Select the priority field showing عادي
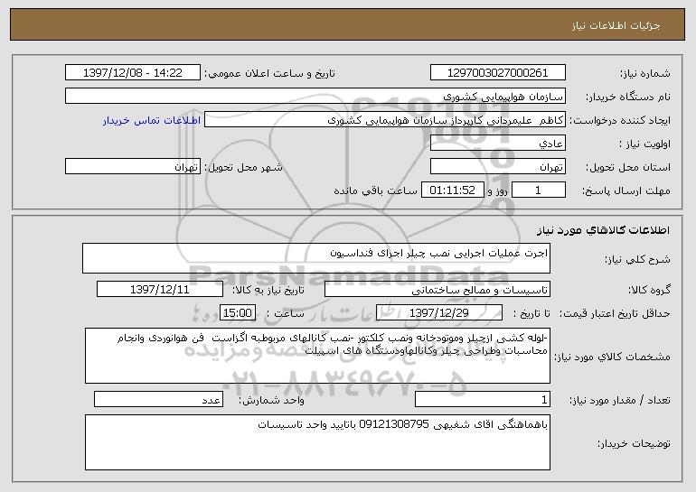The height and width of the screenshot is (492, 696). click(497, 144)
